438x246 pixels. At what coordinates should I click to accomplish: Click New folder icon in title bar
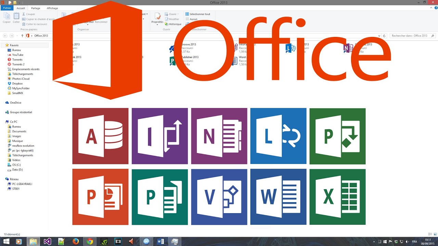point(15,3)
